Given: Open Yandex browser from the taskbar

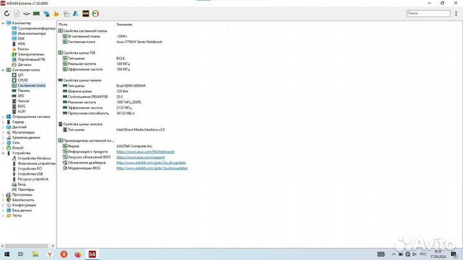Looking at the screenshot, I should click(48, 254).
